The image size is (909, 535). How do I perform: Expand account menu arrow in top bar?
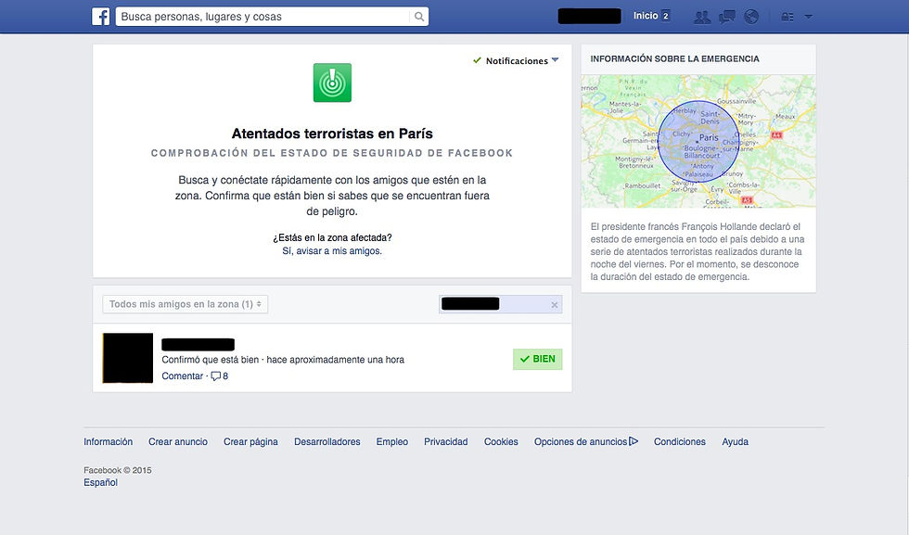pyautogui.click(x=808, y=17)
